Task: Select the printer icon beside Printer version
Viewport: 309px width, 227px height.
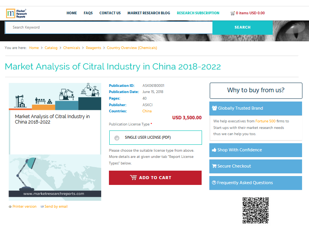Action: (x=10, y=207)
